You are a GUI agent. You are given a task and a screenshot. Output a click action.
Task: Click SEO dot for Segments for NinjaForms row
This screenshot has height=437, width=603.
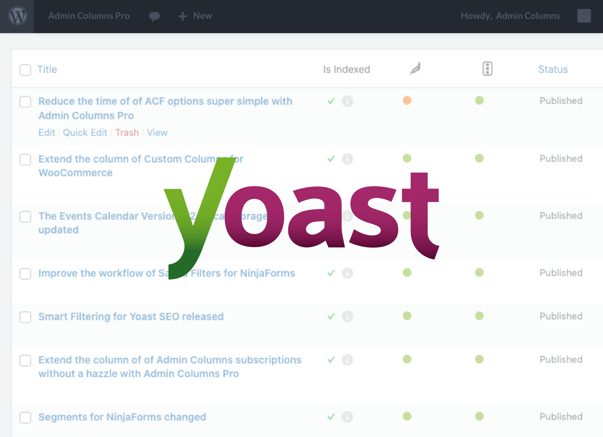click(479, 416)
